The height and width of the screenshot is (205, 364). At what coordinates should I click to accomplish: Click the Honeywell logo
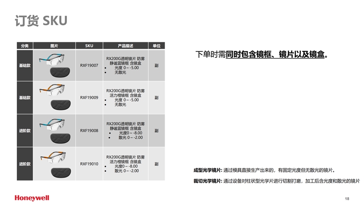coord(32,198)
